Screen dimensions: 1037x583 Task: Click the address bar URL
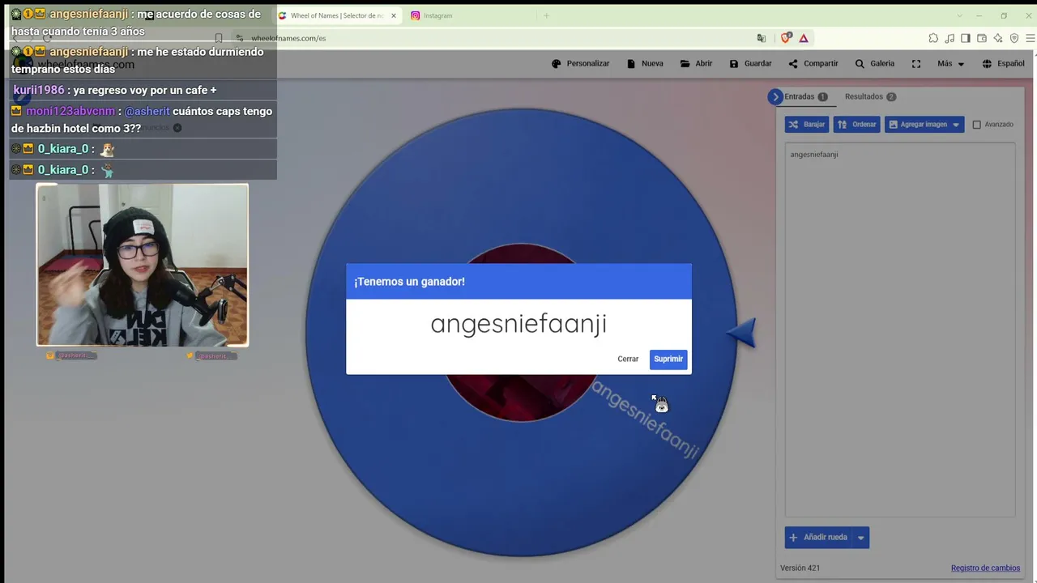[x=288, y=38]
